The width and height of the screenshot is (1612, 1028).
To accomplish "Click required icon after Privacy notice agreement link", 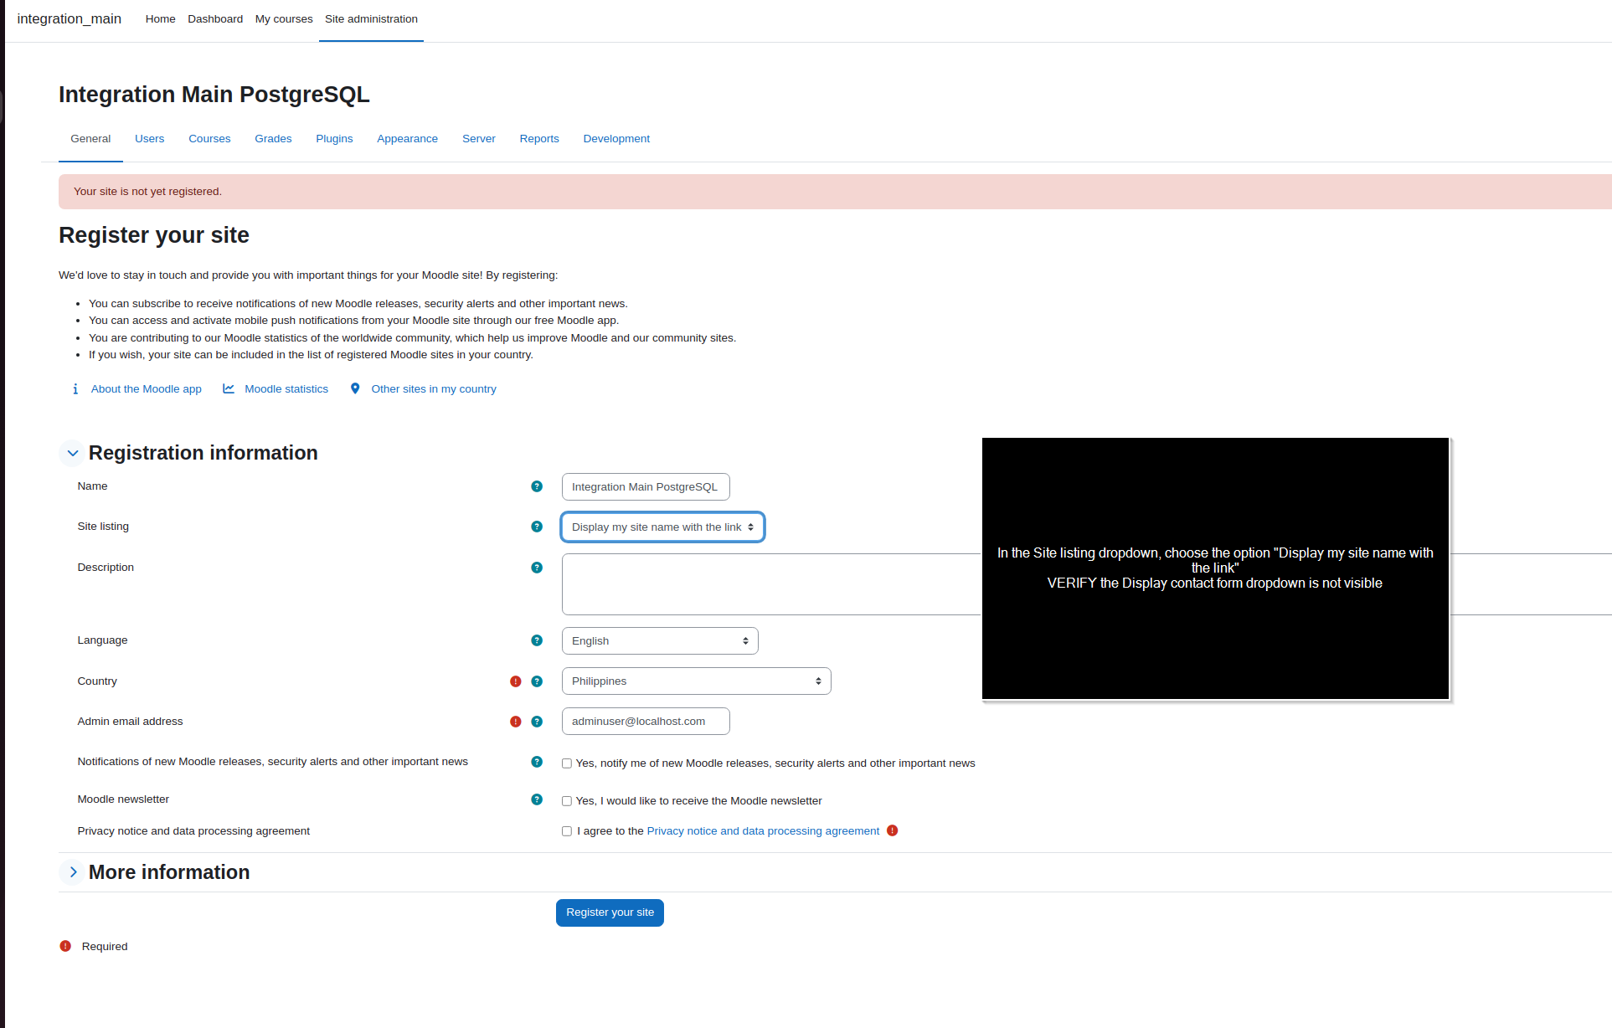I will pyautogui.click(x=893, y=830).
